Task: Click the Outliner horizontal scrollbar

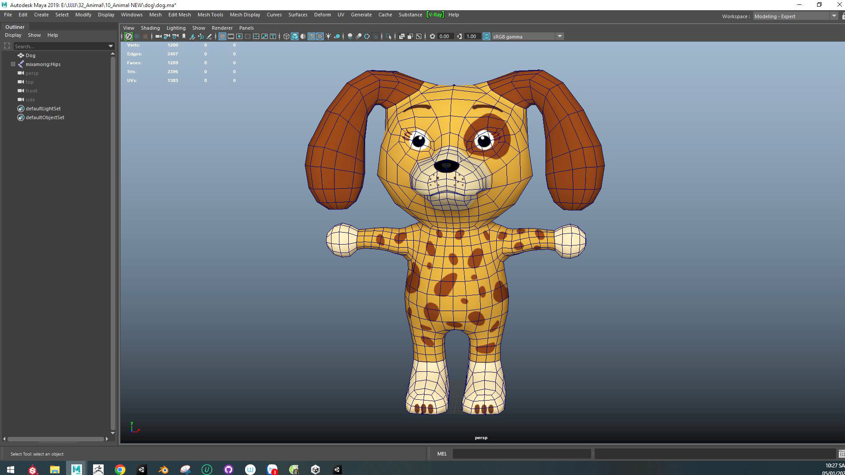Action: pyautogui.click(x=56, y=439)
